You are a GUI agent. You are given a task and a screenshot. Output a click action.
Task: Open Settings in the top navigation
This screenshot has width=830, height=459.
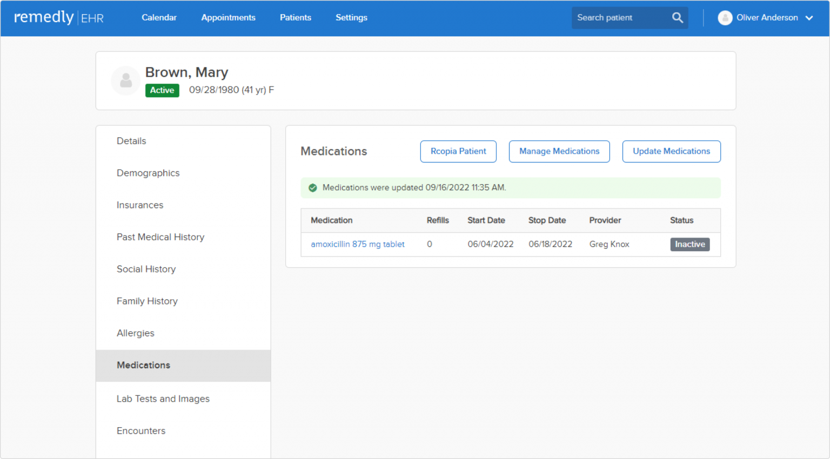coord(351,18)
